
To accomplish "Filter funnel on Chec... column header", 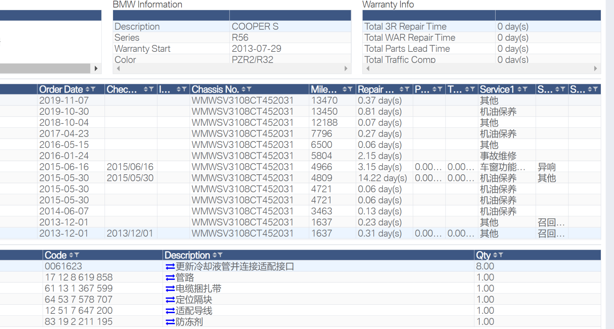I will pos(151,89).
